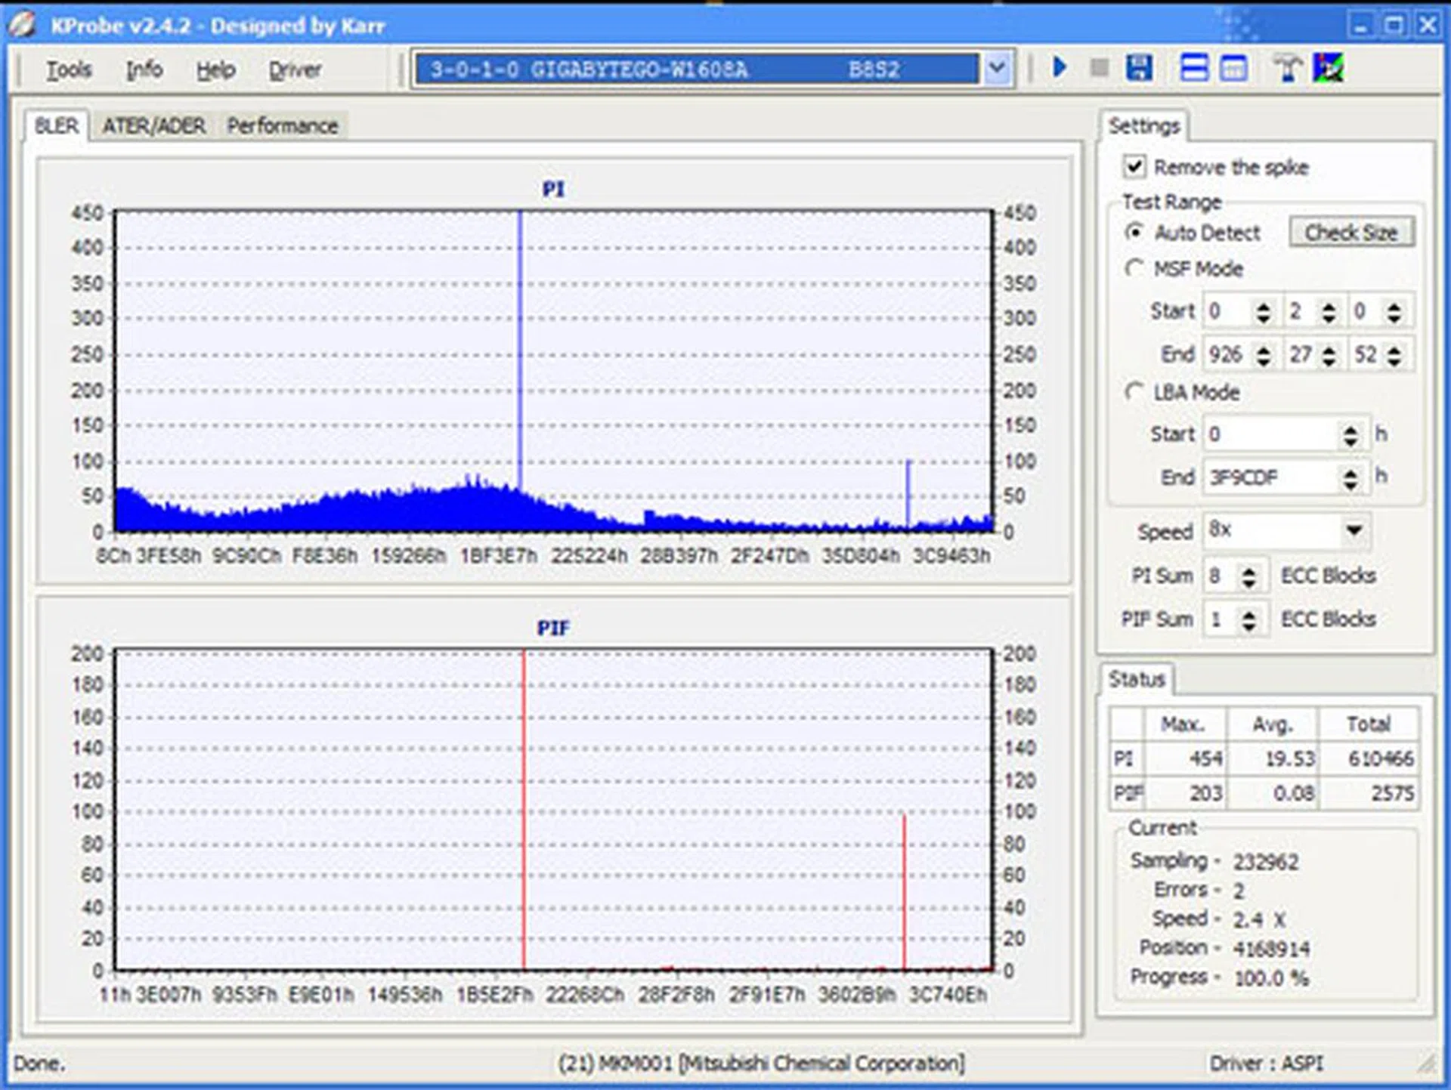Uncheck the Remove the spike checkbox

click(x=1134, y=166)
